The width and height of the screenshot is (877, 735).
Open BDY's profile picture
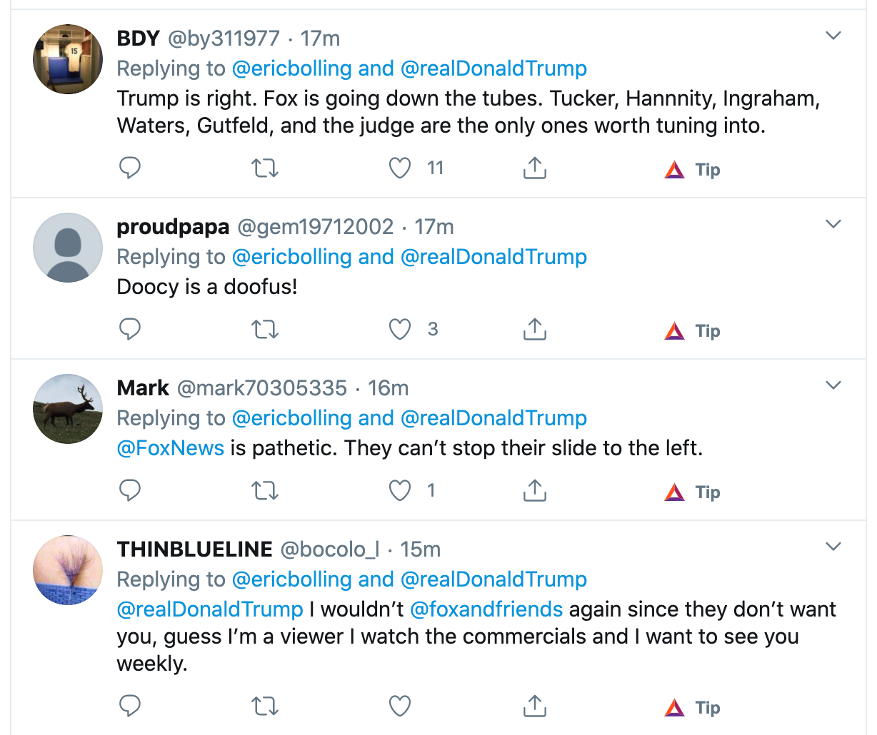(x=68, y=59)
